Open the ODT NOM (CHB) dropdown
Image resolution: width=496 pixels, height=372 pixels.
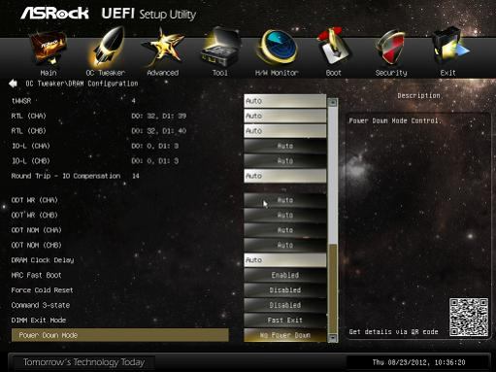point(285,245)
